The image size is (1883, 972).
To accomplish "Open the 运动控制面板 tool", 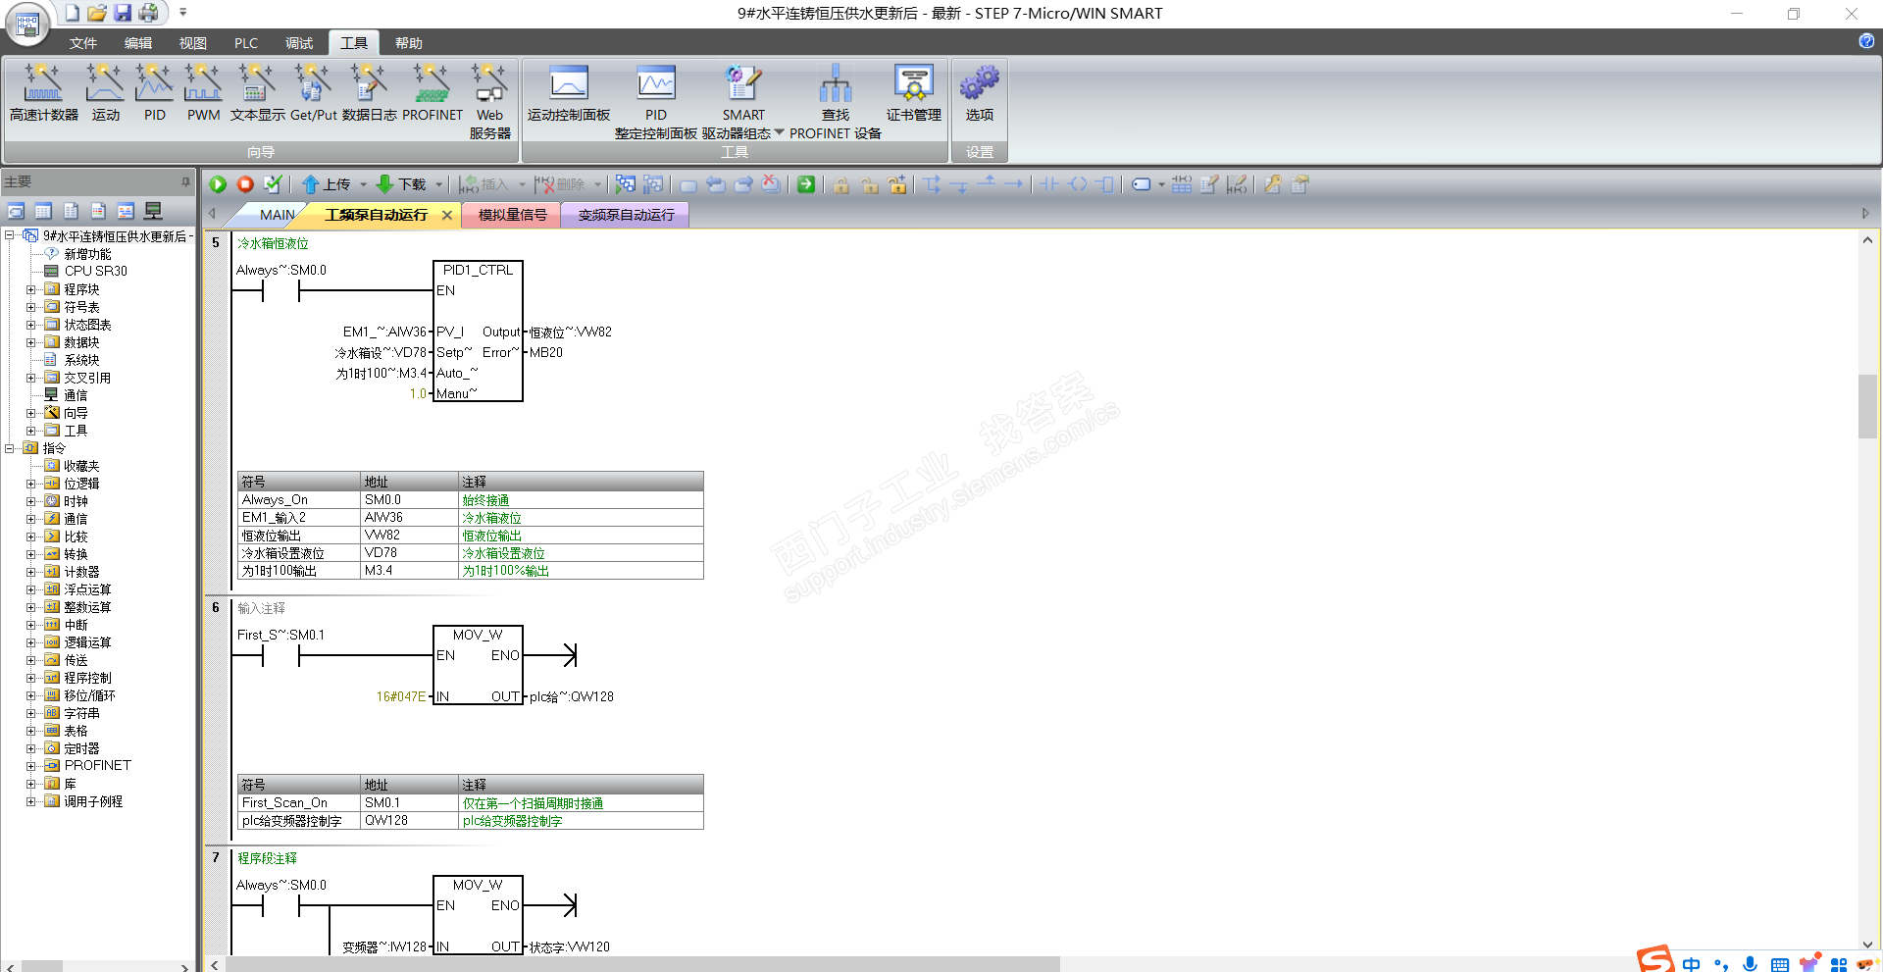I will click(x=569, y=93).
